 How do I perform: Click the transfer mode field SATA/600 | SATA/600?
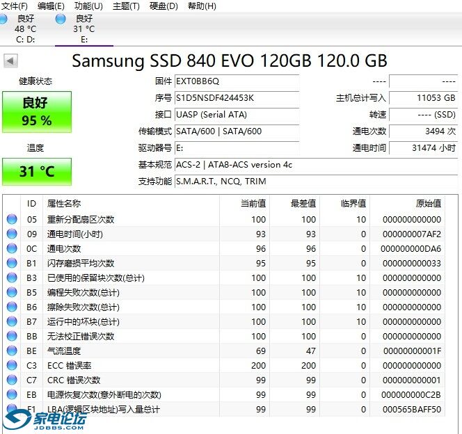tap(237, 131)
